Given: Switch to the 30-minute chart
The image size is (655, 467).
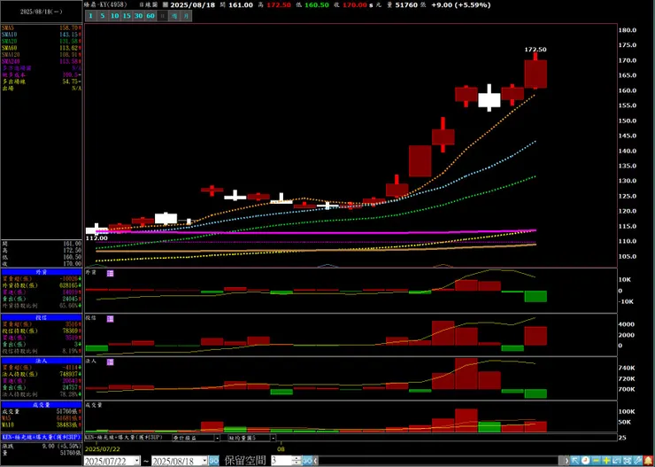Looking at the screenshot, I should pyautogui.click(x=139, y=16).
